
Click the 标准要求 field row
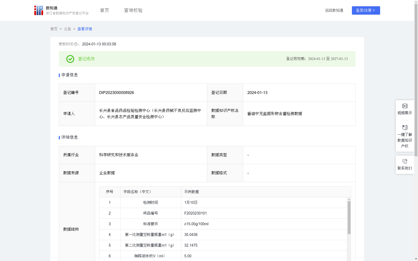[x=150, y=224]
